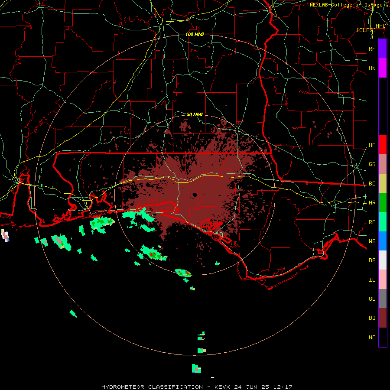Click the IC legend label

[372, 280]
